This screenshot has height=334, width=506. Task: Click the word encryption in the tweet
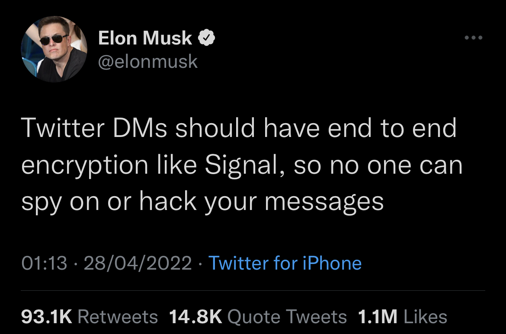coord(84,166)
